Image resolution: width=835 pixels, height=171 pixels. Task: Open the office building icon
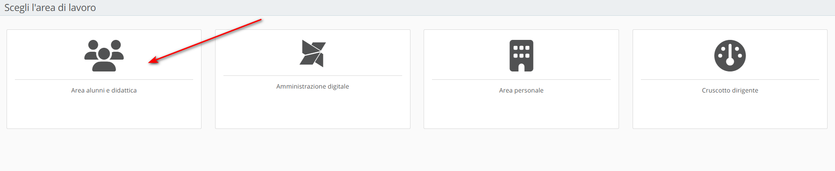[521, 56]
